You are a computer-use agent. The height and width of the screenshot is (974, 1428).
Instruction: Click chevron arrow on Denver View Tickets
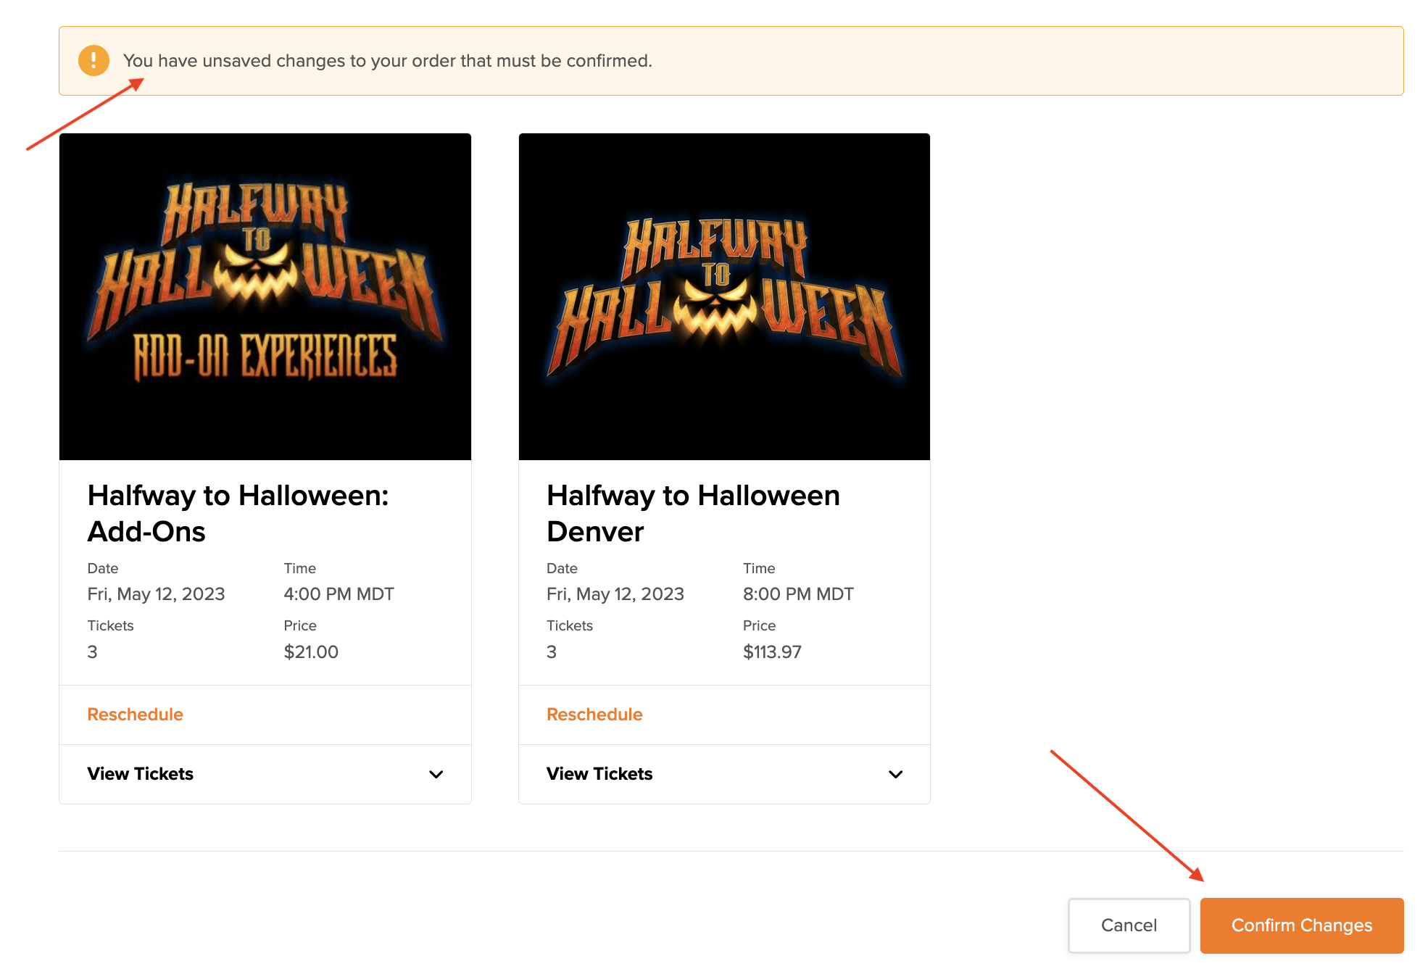pyautogui.click(x=895, y=774)
